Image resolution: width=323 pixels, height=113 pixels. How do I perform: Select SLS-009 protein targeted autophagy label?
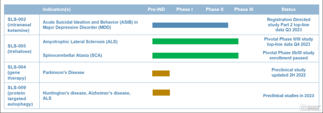tap(20, 96)
